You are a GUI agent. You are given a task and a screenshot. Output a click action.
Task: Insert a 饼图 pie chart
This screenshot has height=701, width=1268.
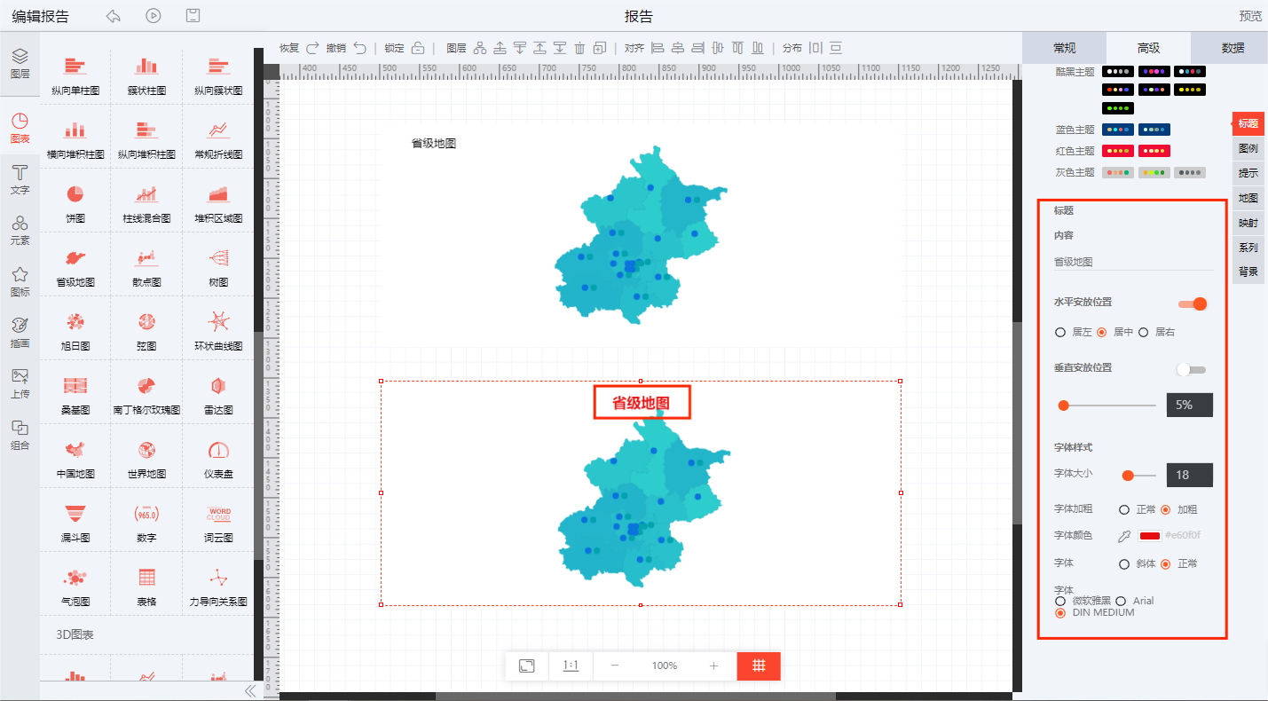[75, 204]
